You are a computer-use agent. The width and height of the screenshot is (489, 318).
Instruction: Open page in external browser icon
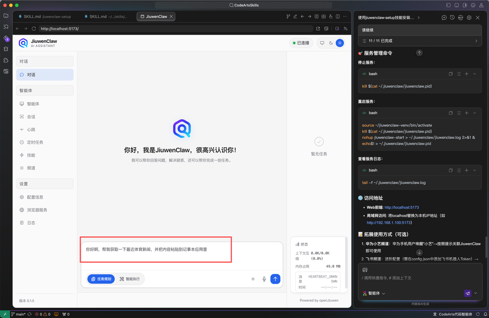pos(318,29)
